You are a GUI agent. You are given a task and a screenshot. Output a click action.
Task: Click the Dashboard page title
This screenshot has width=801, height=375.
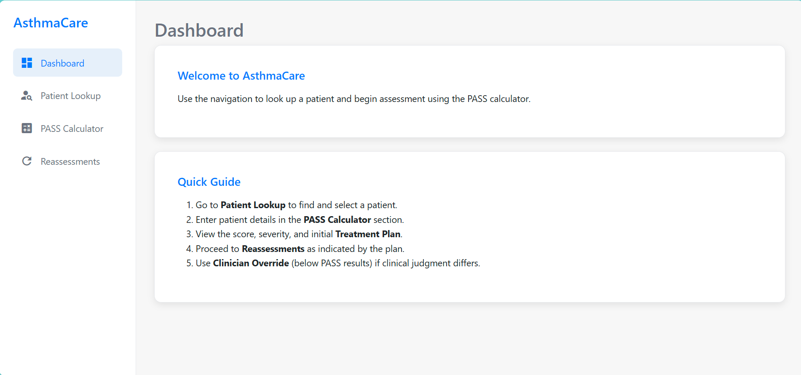tap(199, 30)
